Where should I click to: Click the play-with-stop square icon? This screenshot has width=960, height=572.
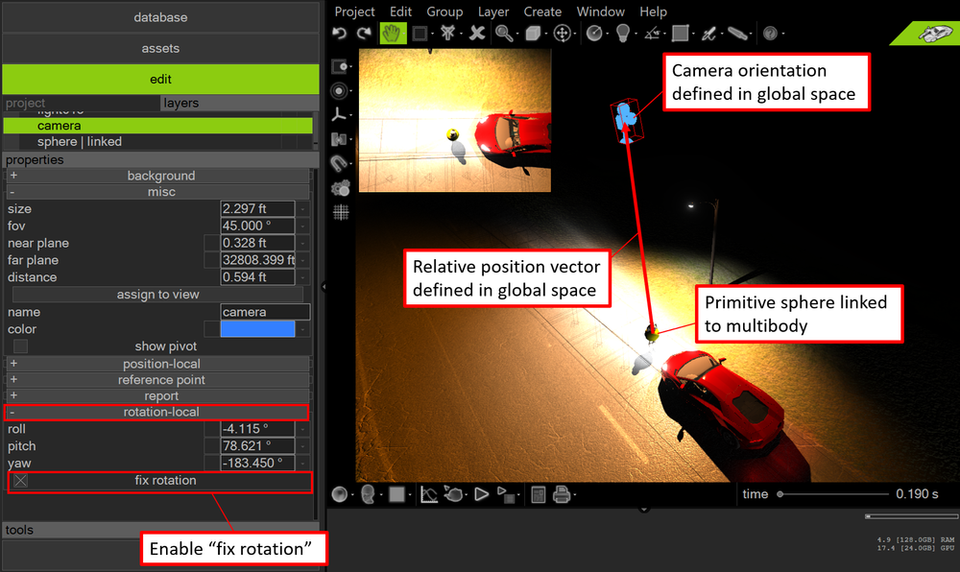click(505, 494)
